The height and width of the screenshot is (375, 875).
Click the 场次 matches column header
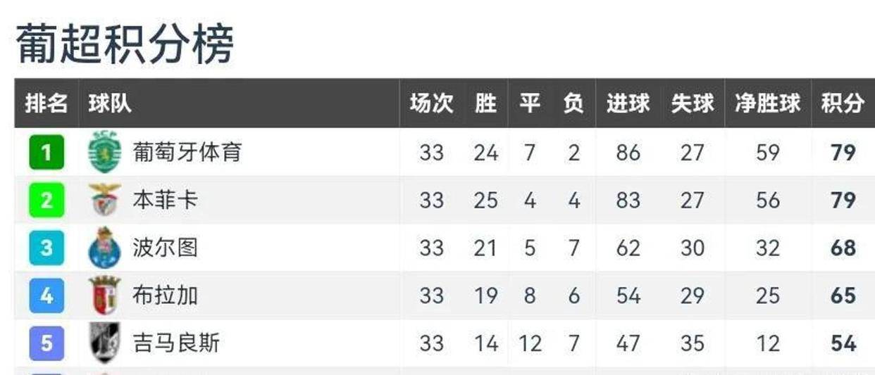[432, 103]
